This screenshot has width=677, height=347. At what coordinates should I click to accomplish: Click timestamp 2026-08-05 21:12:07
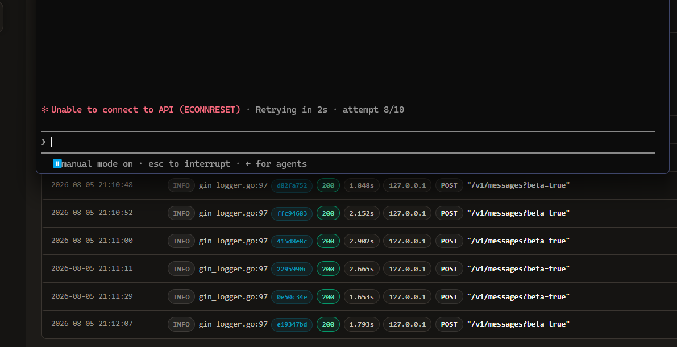point(92,324)
